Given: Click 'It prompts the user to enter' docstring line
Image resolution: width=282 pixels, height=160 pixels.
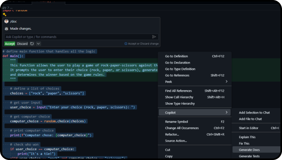Looking at the screenshot, I should tap(84, 70).
